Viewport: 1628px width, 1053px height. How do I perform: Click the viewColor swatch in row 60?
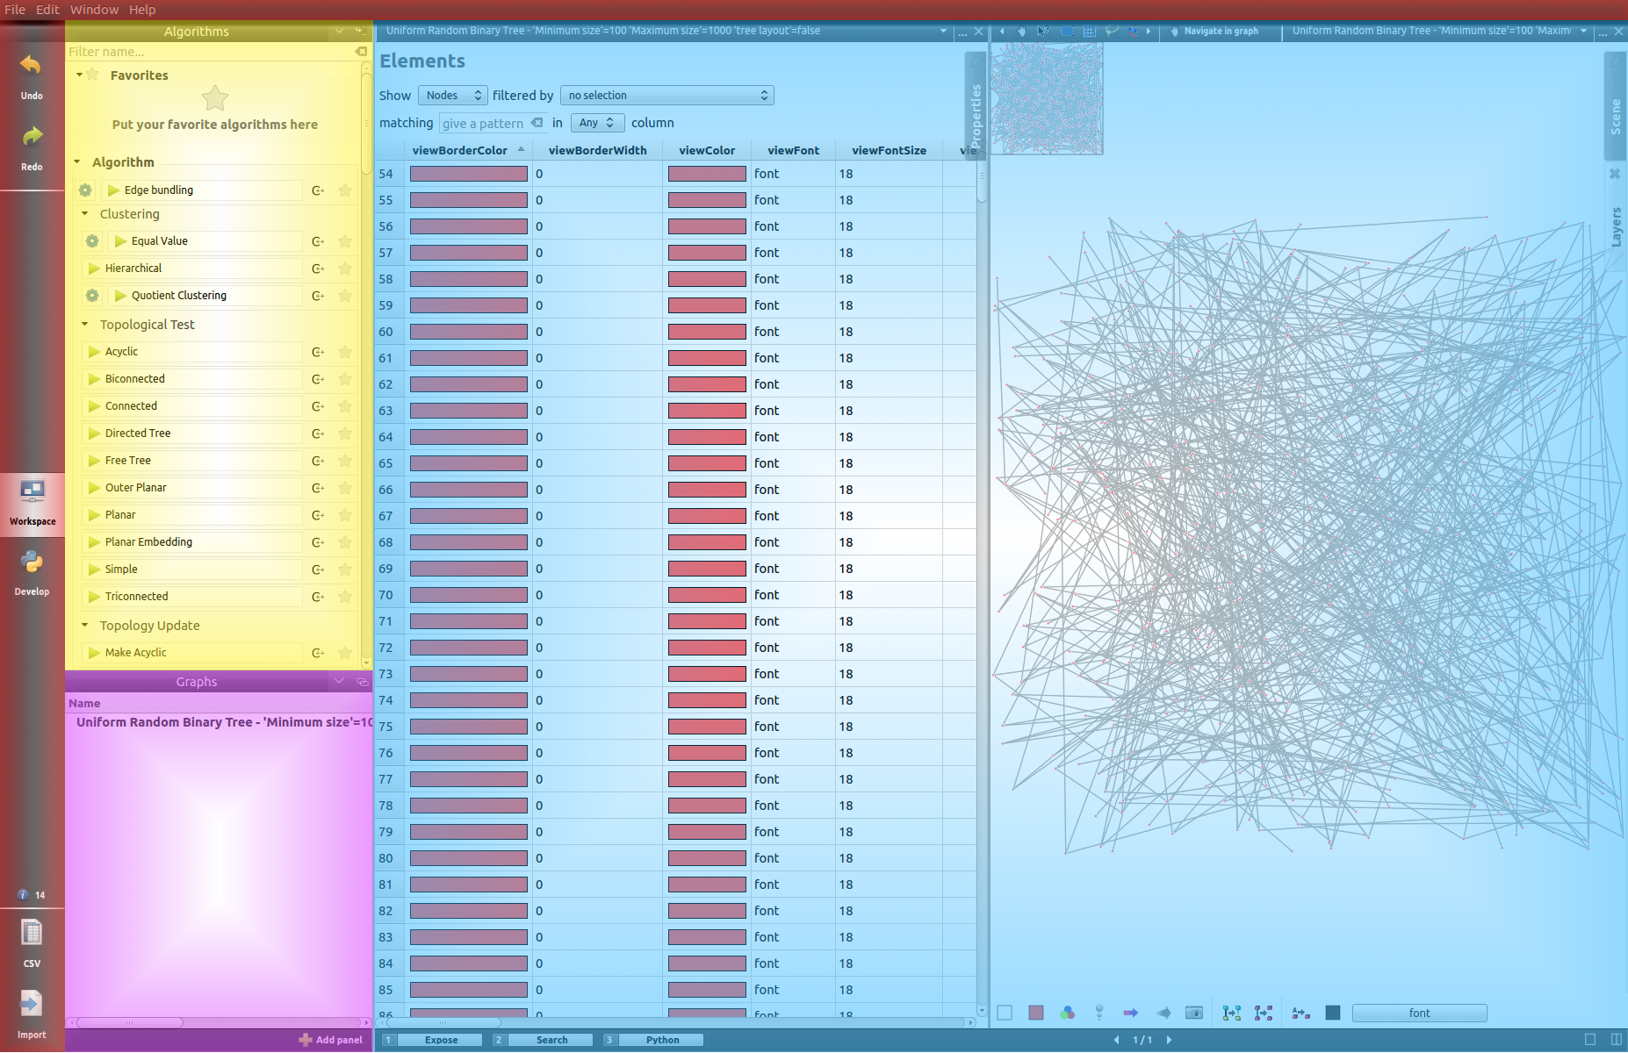(x=707, y=332)
